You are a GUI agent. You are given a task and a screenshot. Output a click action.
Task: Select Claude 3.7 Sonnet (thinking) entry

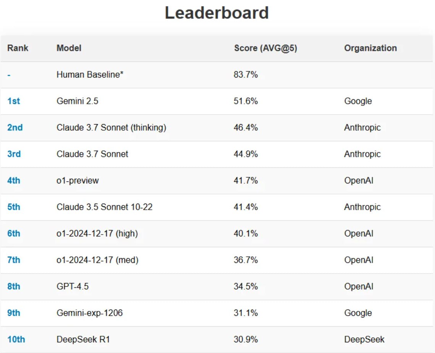coord(111,128)
